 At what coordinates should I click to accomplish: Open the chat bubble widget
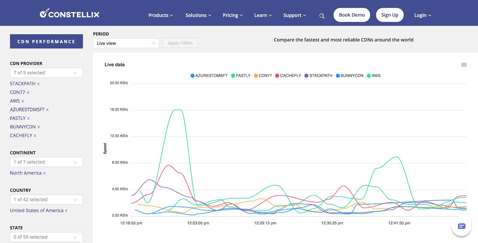[462, 226]
